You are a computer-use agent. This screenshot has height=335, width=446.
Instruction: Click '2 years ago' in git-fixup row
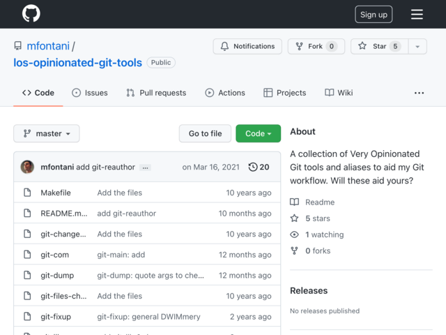coord(251,317)
